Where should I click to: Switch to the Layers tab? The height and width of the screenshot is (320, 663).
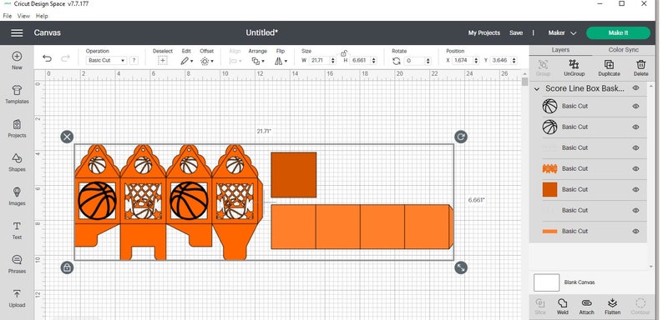point(560,50)
